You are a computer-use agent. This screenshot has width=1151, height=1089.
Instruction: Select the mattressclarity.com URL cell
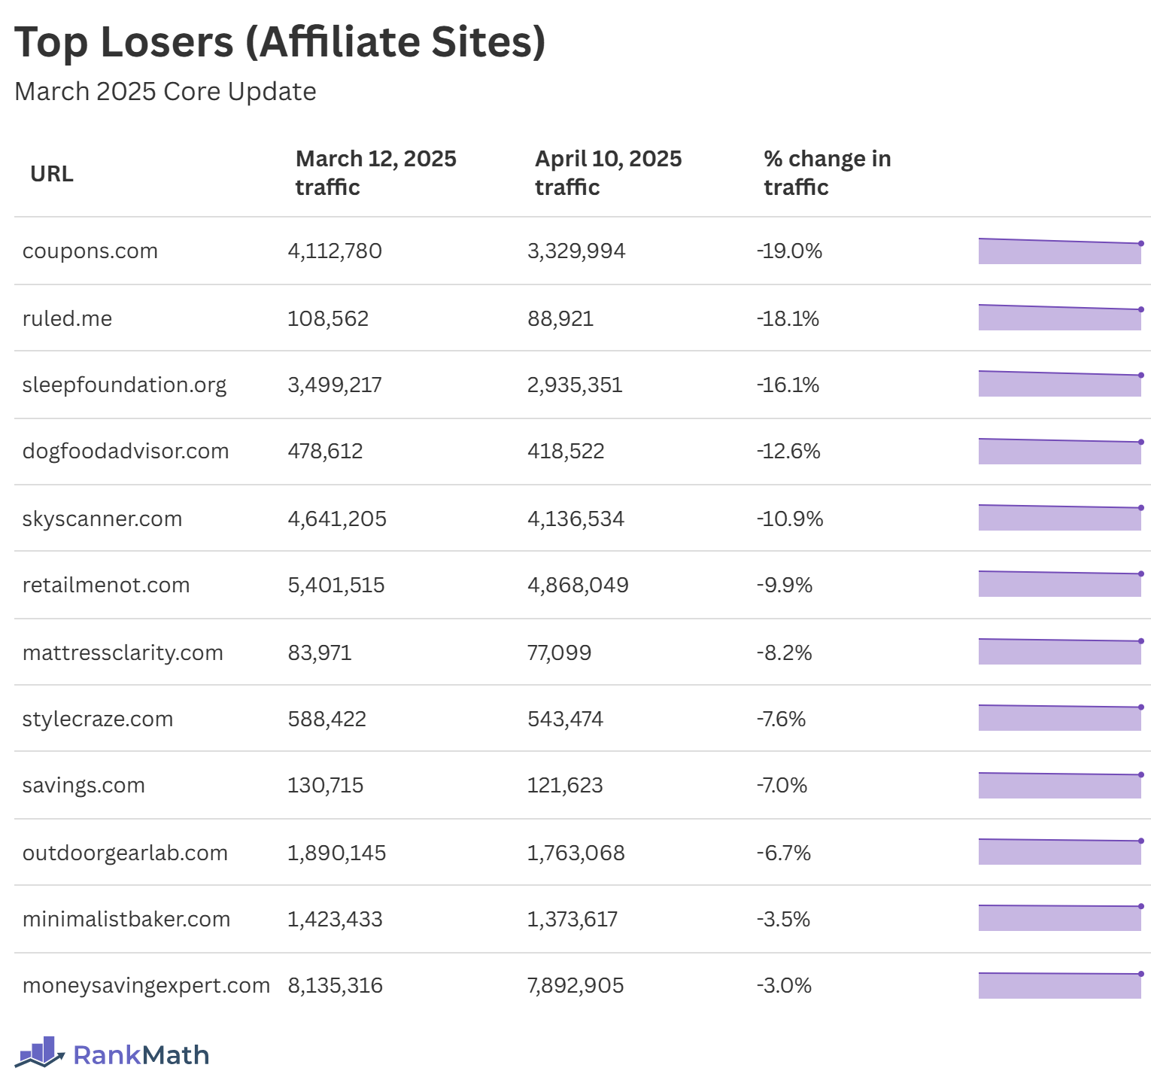[123, 653]
